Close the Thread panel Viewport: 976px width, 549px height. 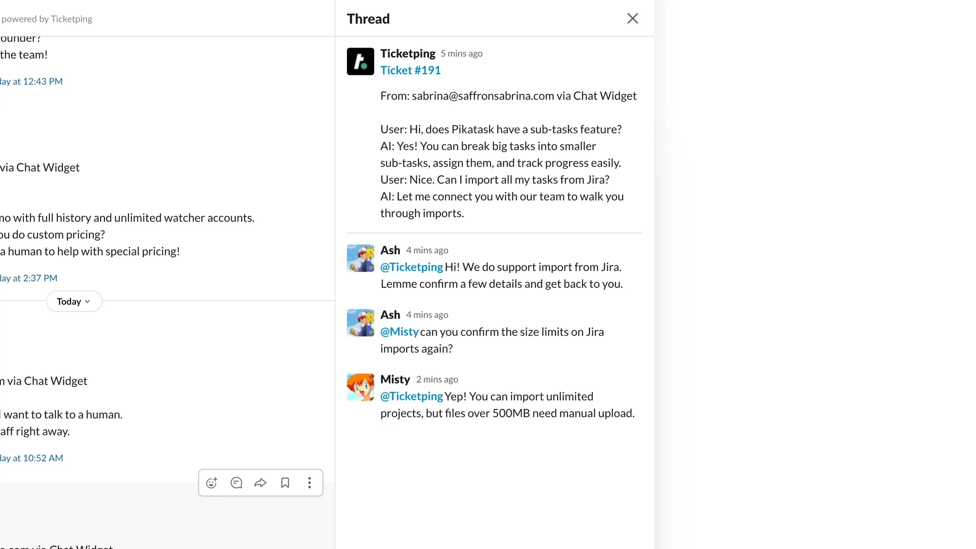[632, 19]
